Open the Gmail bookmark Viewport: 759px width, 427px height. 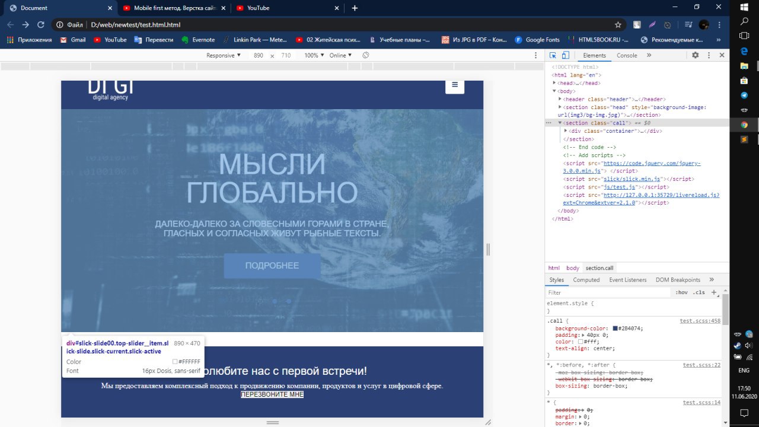click(x=73, y=40)
